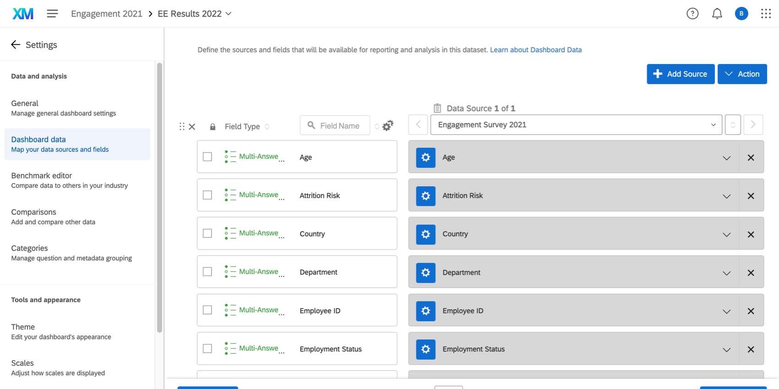The height and width of the screenshot is (389, 779).
Task: Click the Field Name search box
Action: [339, 126]
